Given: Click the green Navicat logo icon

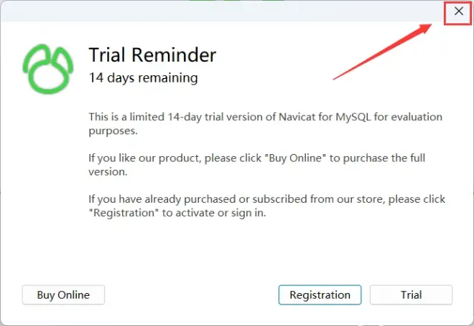Looking at the screenshot, I should [48, 69].
